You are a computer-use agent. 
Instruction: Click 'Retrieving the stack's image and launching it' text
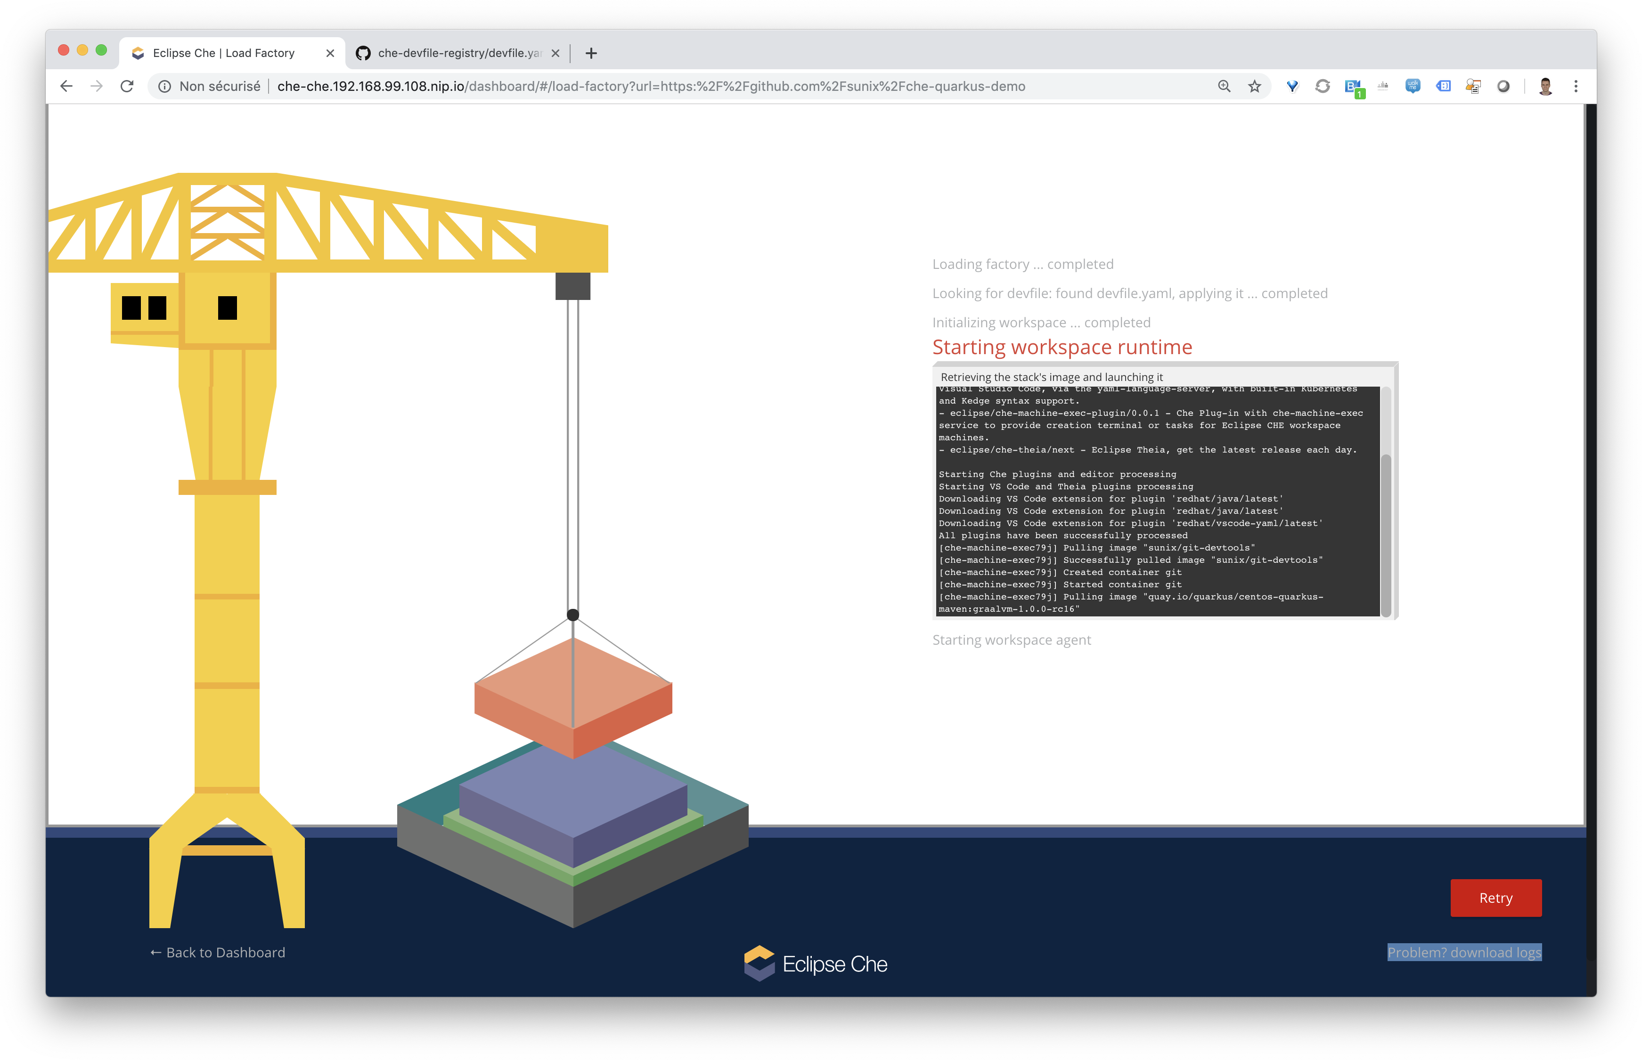[x=1051, y=377]
